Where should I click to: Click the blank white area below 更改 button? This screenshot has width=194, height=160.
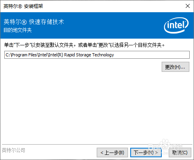tap(97, 105)
